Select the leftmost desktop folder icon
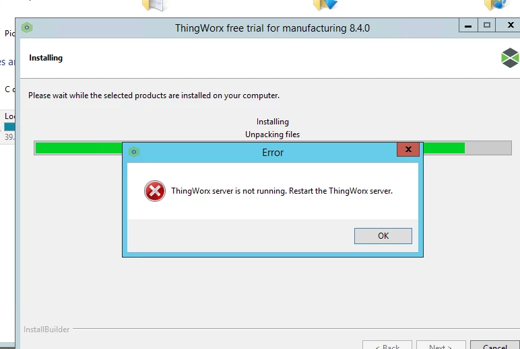Screen dimensions: 520x349 point(154,5)
